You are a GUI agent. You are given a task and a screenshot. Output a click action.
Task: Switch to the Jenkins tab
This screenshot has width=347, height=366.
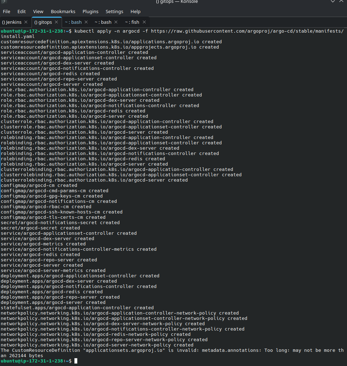(x=12, y=22)
